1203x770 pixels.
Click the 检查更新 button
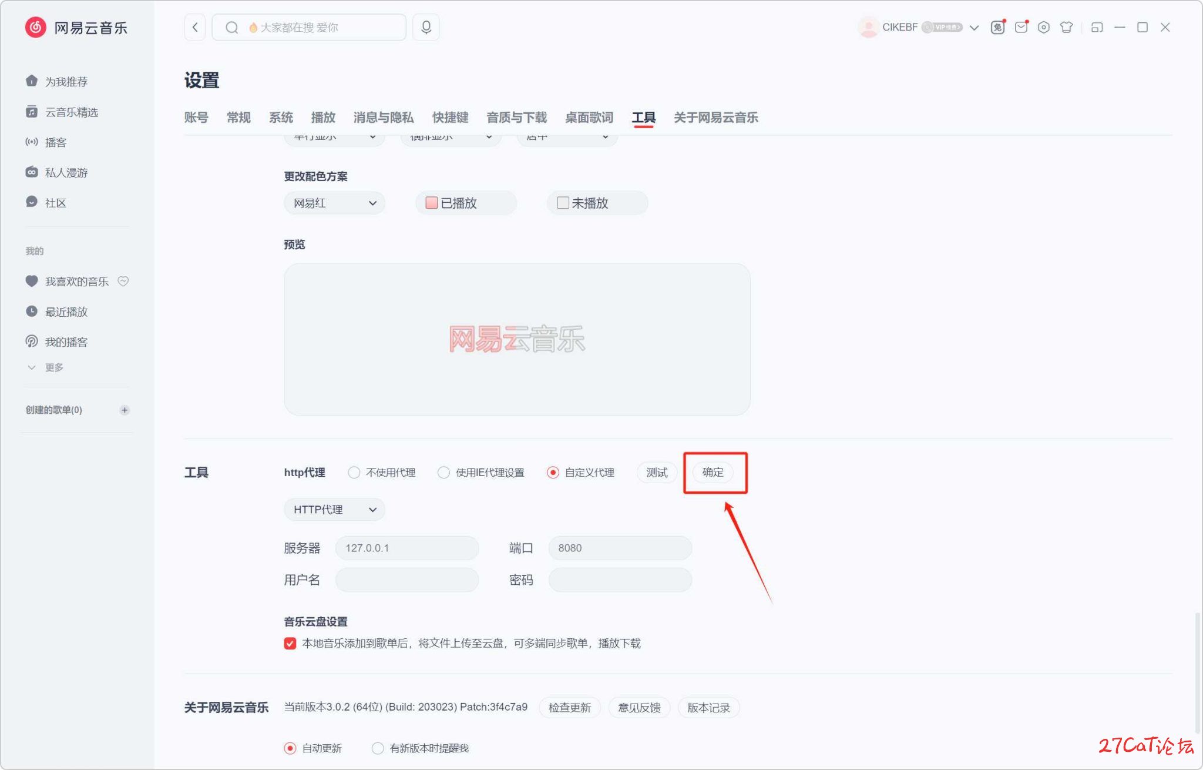(570, 707)
